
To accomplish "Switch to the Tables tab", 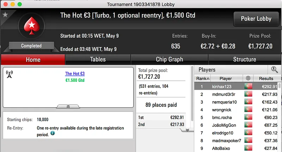I will [x=98, y=60].
